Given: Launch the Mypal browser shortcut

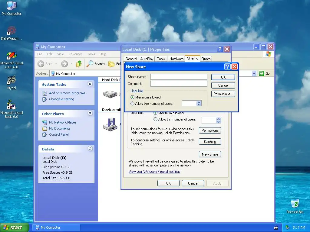Looking at the screenshot, I should point(12,82).
